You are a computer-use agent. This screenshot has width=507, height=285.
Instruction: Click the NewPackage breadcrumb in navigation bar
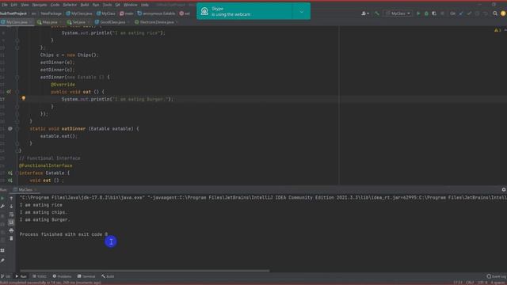(51, 13)
